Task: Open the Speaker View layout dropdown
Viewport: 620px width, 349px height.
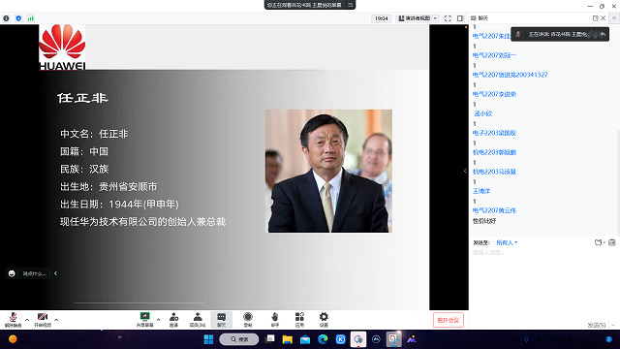Action: click(x=418, y=18)
